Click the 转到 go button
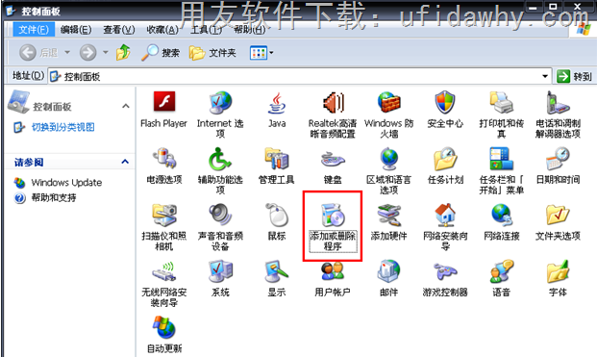This screenshot has width=597, height=357. 574,77
